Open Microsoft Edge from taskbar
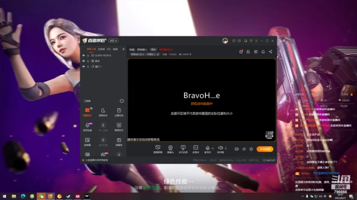 tap(23, 196)
